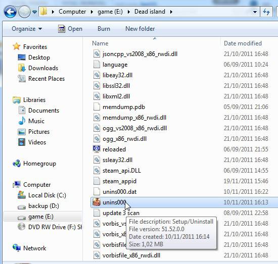The image size is (278, 264).
Task: Click the Forward navigation arrow button
Action: [x=24, y=12]
